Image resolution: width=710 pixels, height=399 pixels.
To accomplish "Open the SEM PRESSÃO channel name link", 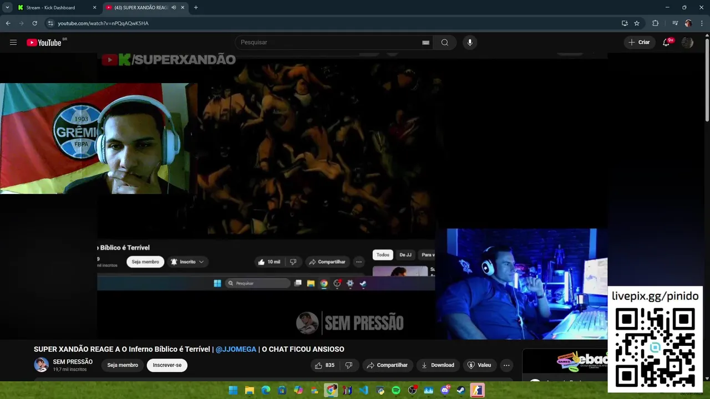I will pos(73,362).
